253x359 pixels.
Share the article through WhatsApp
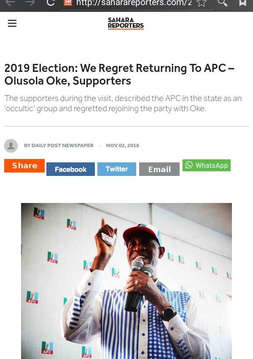207,165
